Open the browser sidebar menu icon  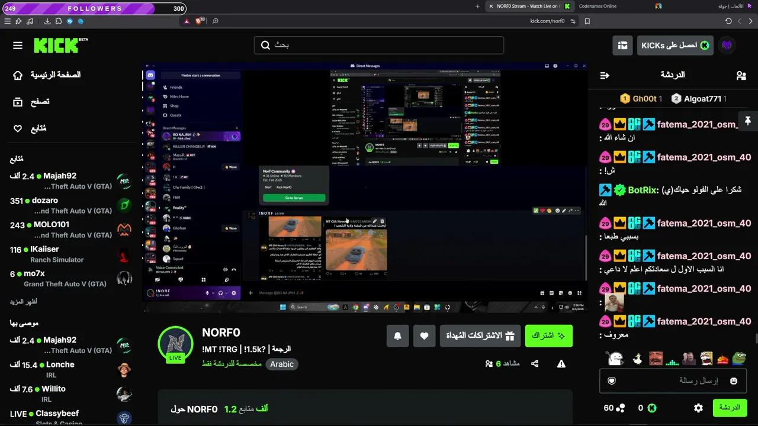[x=7, y=21]
